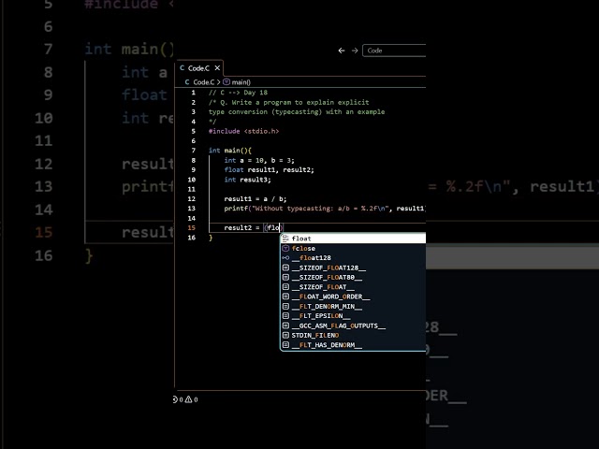Place cursor on 'int main(){' line

(x=230, y=151)
